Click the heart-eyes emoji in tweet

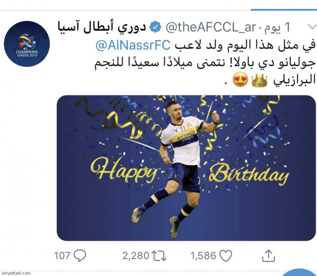pos(240,80)
